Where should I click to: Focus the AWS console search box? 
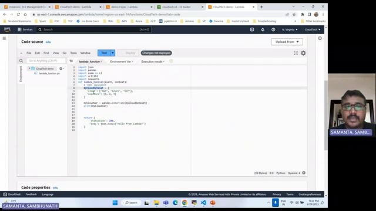coord(93,29)
